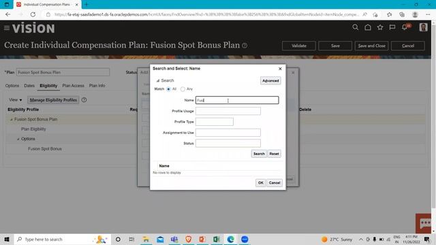Open the Mail app from taskbar
Viewport: 436px width, 245px height.
pyautogui.click(x=160, y=239)
